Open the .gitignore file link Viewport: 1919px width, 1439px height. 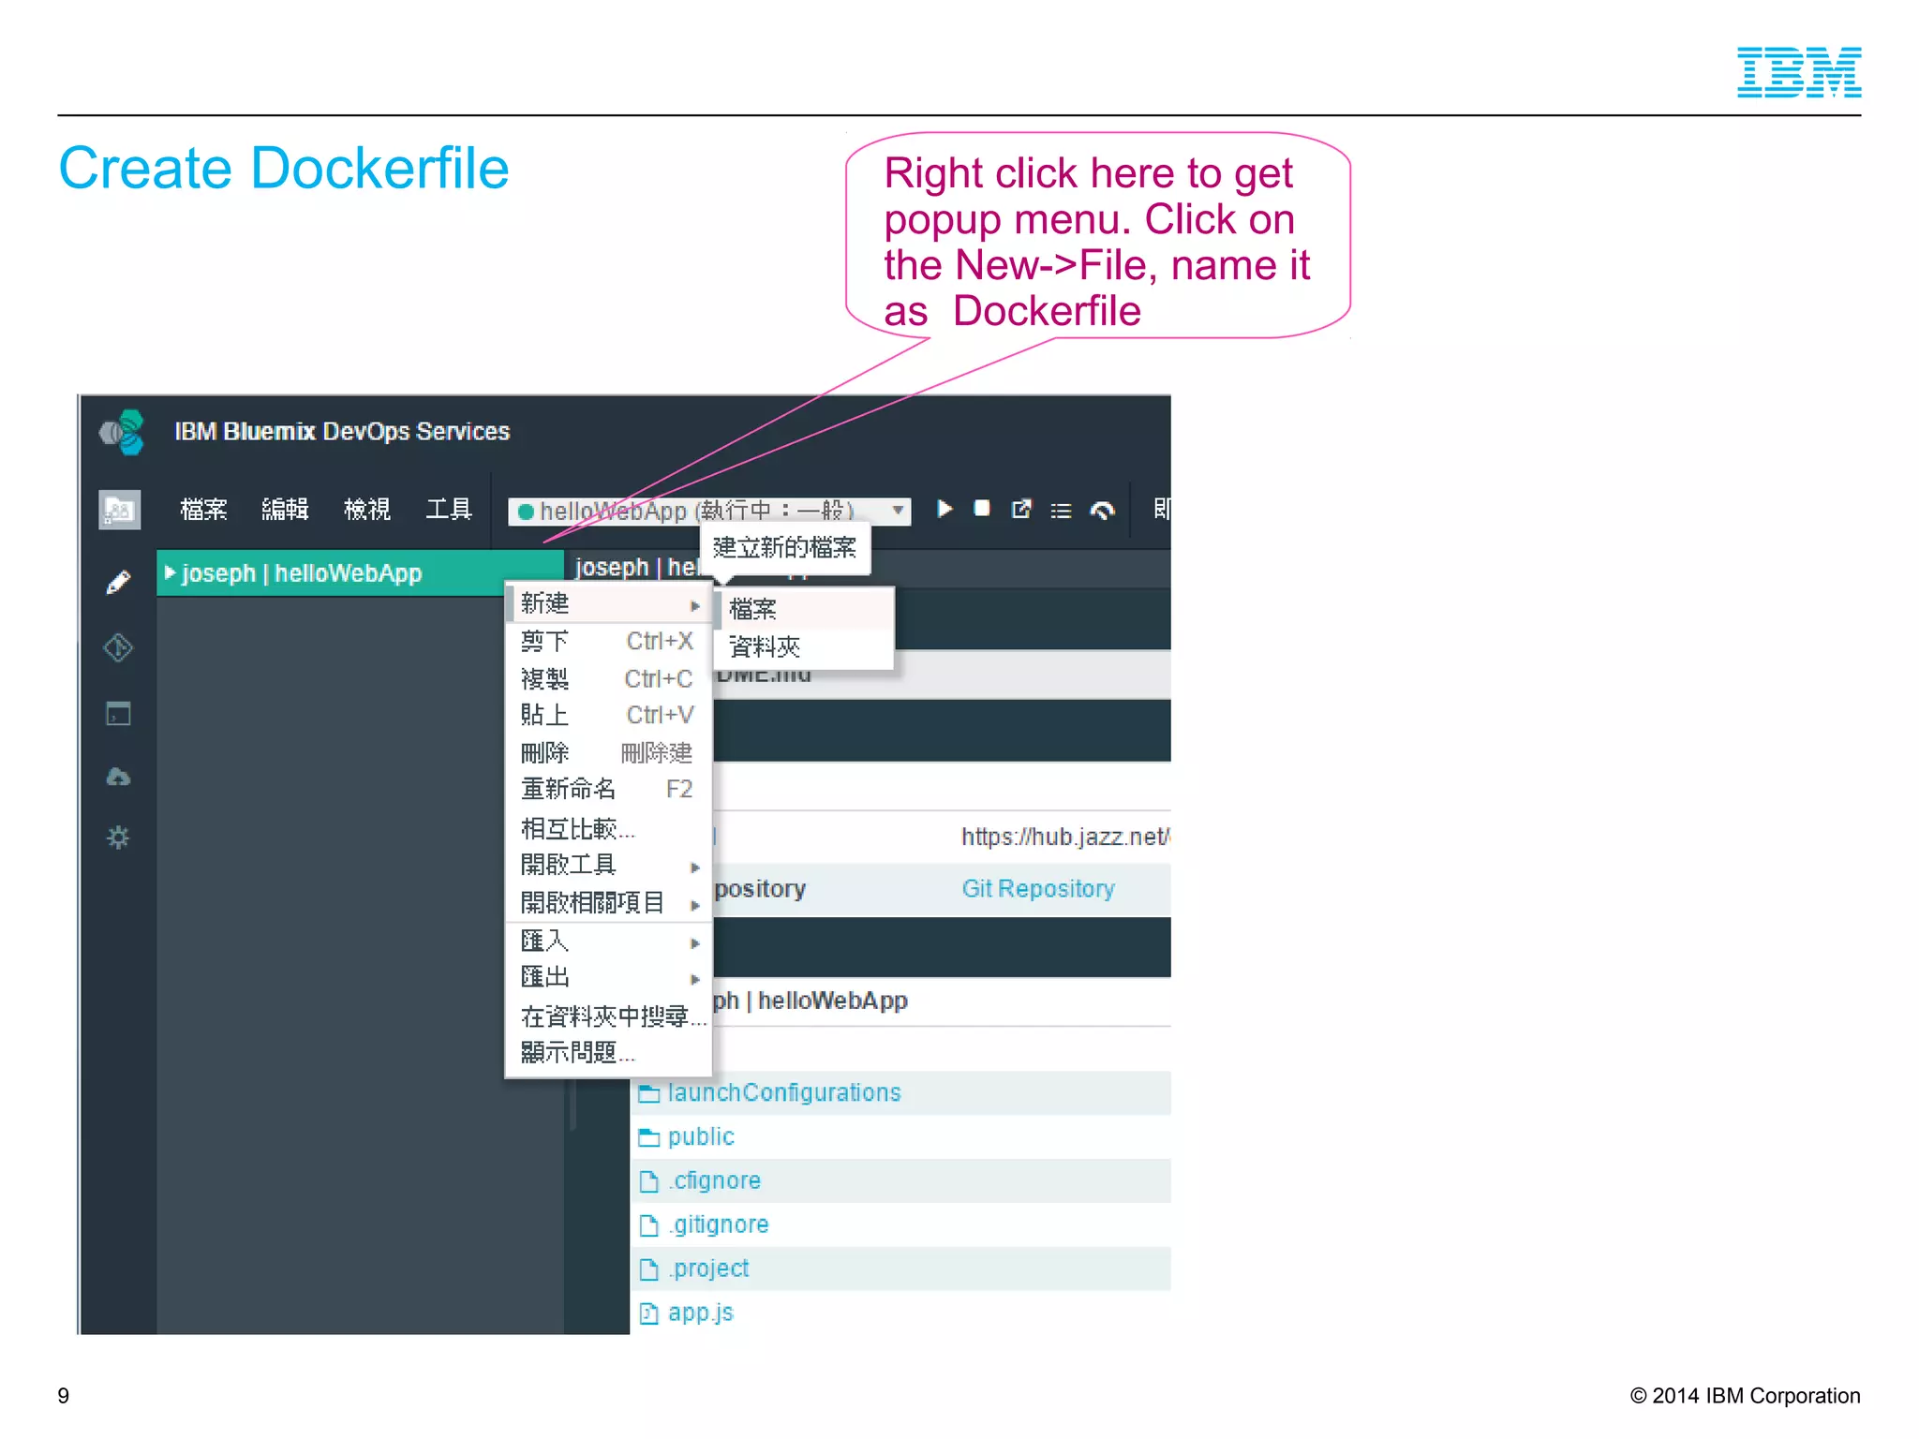tap(718, 1225)
